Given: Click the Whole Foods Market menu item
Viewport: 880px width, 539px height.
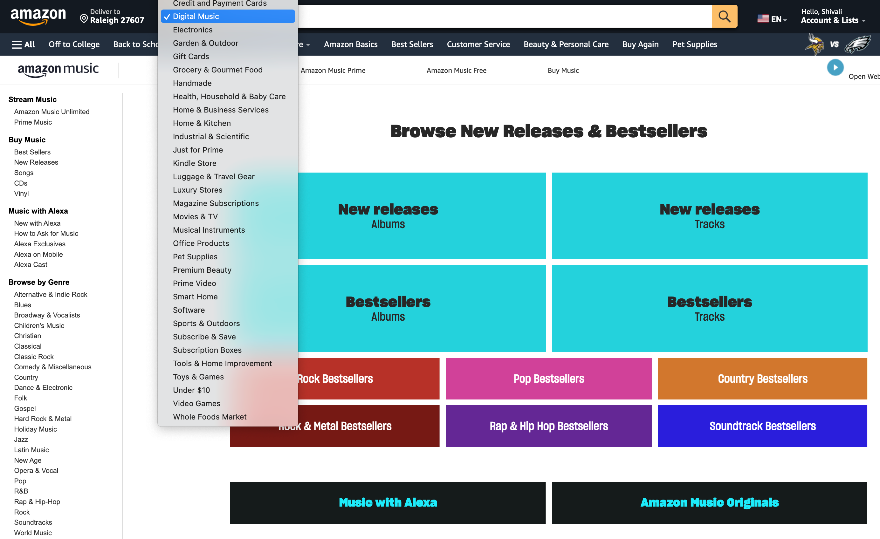Looking at the screenshot, I should [x=209, y=417].
